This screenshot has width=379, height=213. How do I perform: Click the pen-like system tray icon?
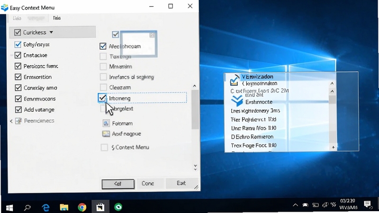click(x=334, y=205)
